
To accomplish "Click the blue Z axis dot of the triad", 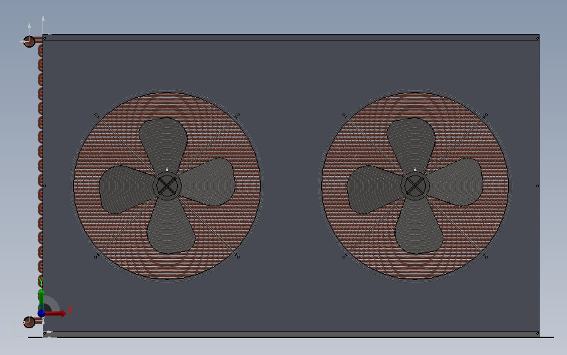I will click(x=41, y=313).
